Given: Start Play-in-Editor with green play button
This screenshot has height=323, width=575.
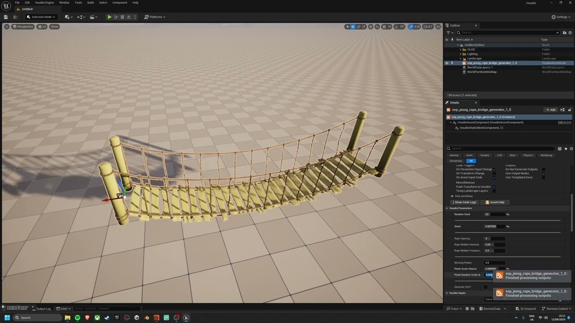Looking at the screenshot, I should tap(110, 17).
